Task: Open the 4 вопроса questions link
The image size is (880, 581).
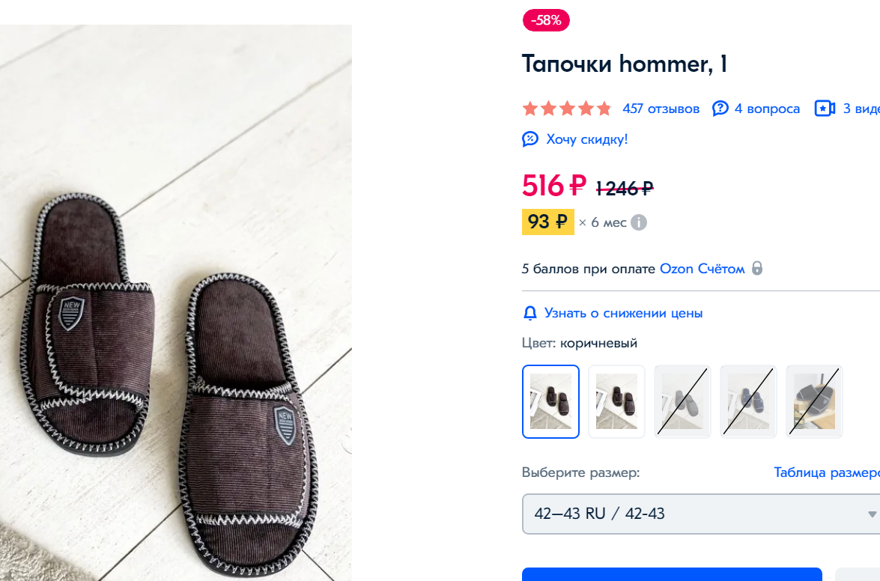Action: [767, 109]
